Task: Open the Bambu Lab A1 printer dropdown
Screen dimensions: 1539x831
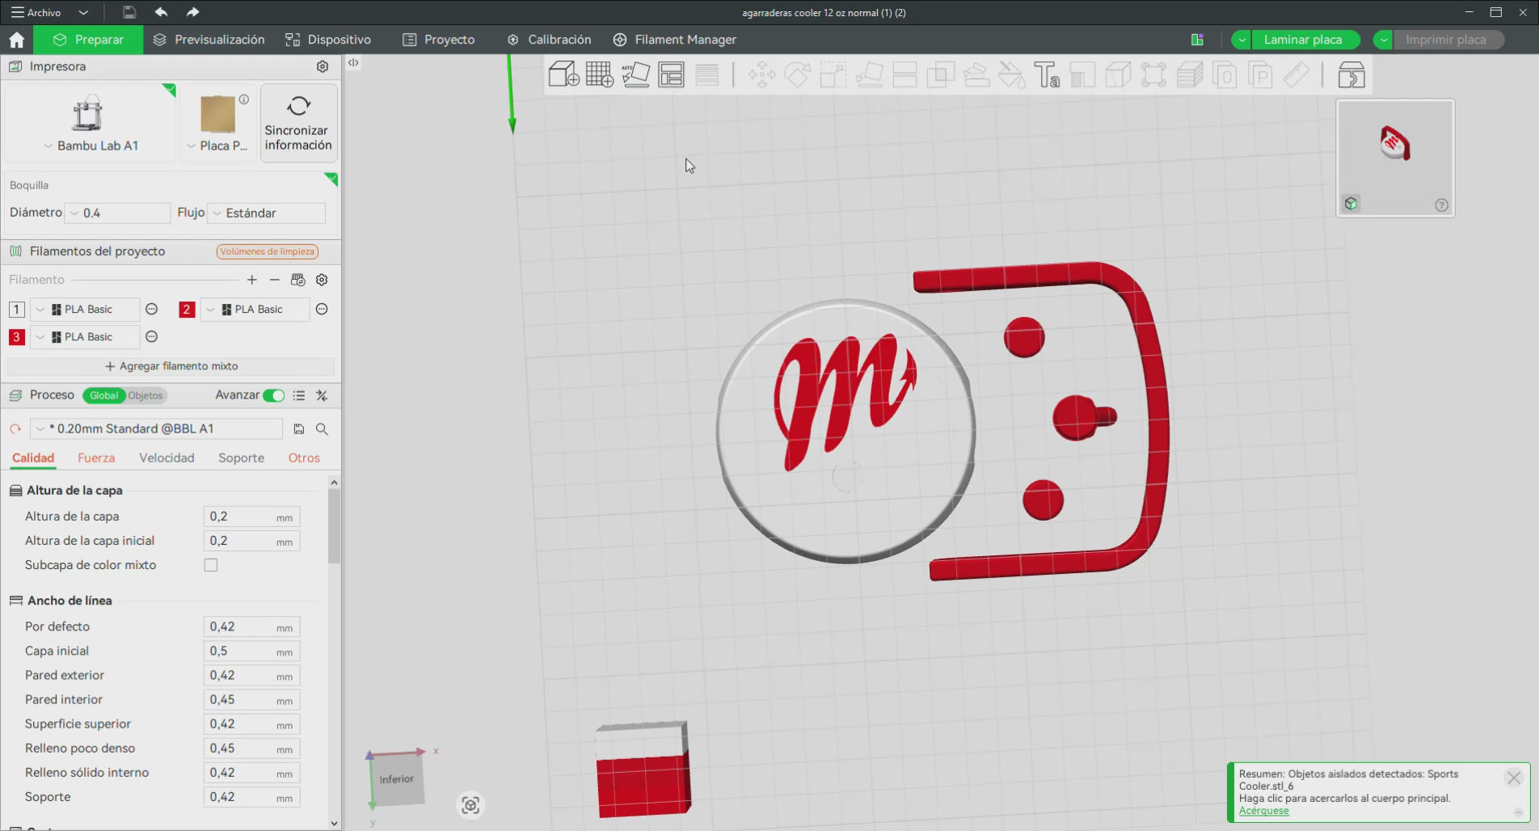Action: tap(91, 146)
